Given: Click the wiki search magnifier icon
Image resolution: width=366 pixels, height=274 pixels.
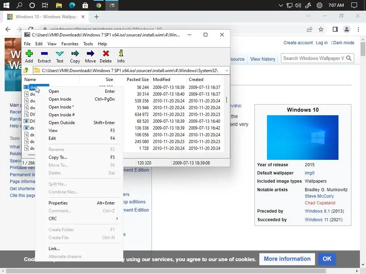Looking at the screenshot, I should point(349,58).
